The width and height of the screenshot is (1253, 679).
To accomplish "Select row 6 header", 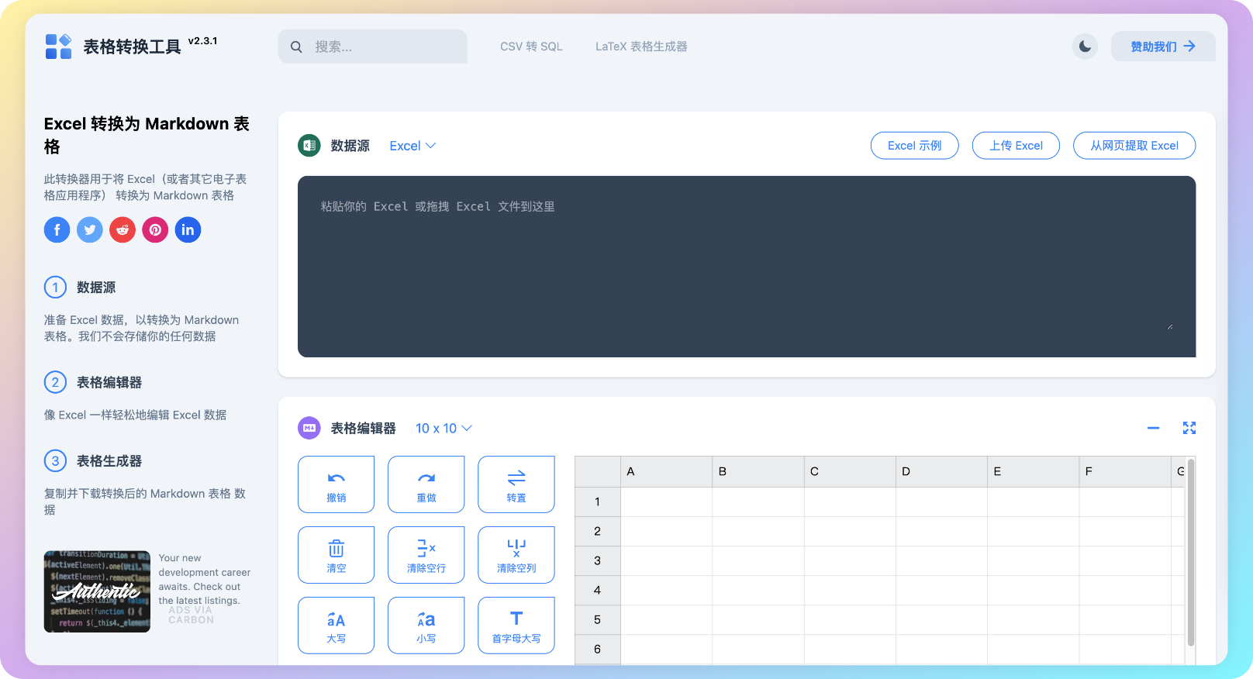I will 598,649.
